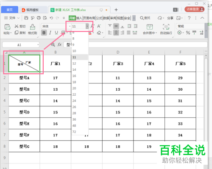Open the help question mark icon
The height and width of the screenshot is (169, 212).
click(x=189, y=18)
